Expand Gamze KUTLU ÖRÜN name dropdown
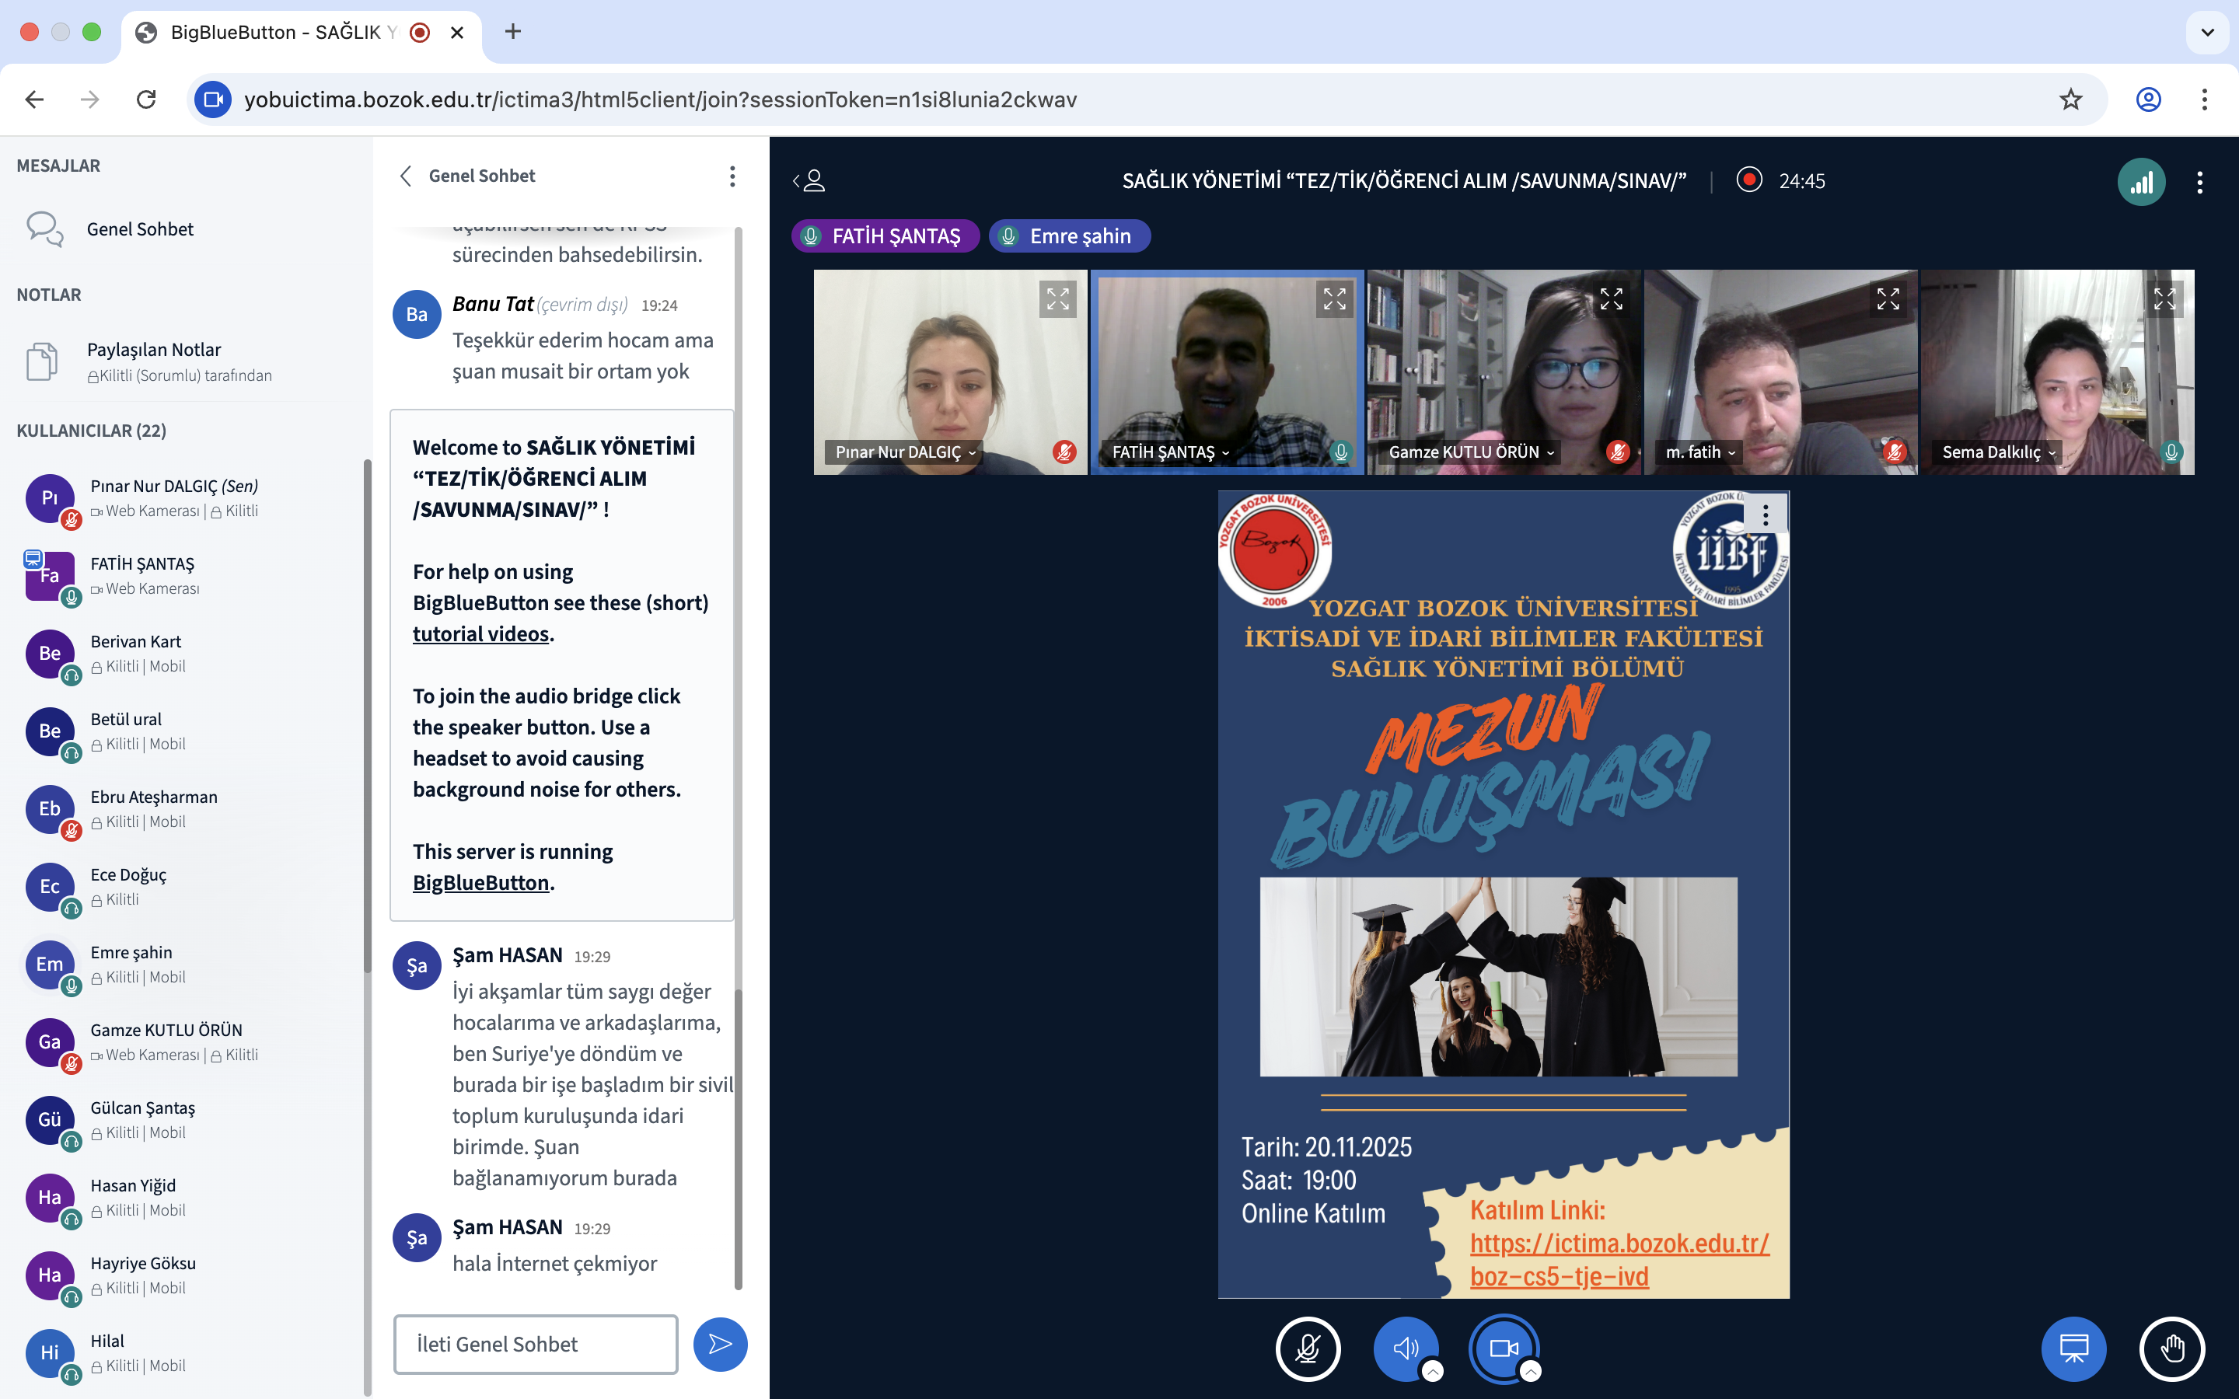 [x=1471, y=452]
